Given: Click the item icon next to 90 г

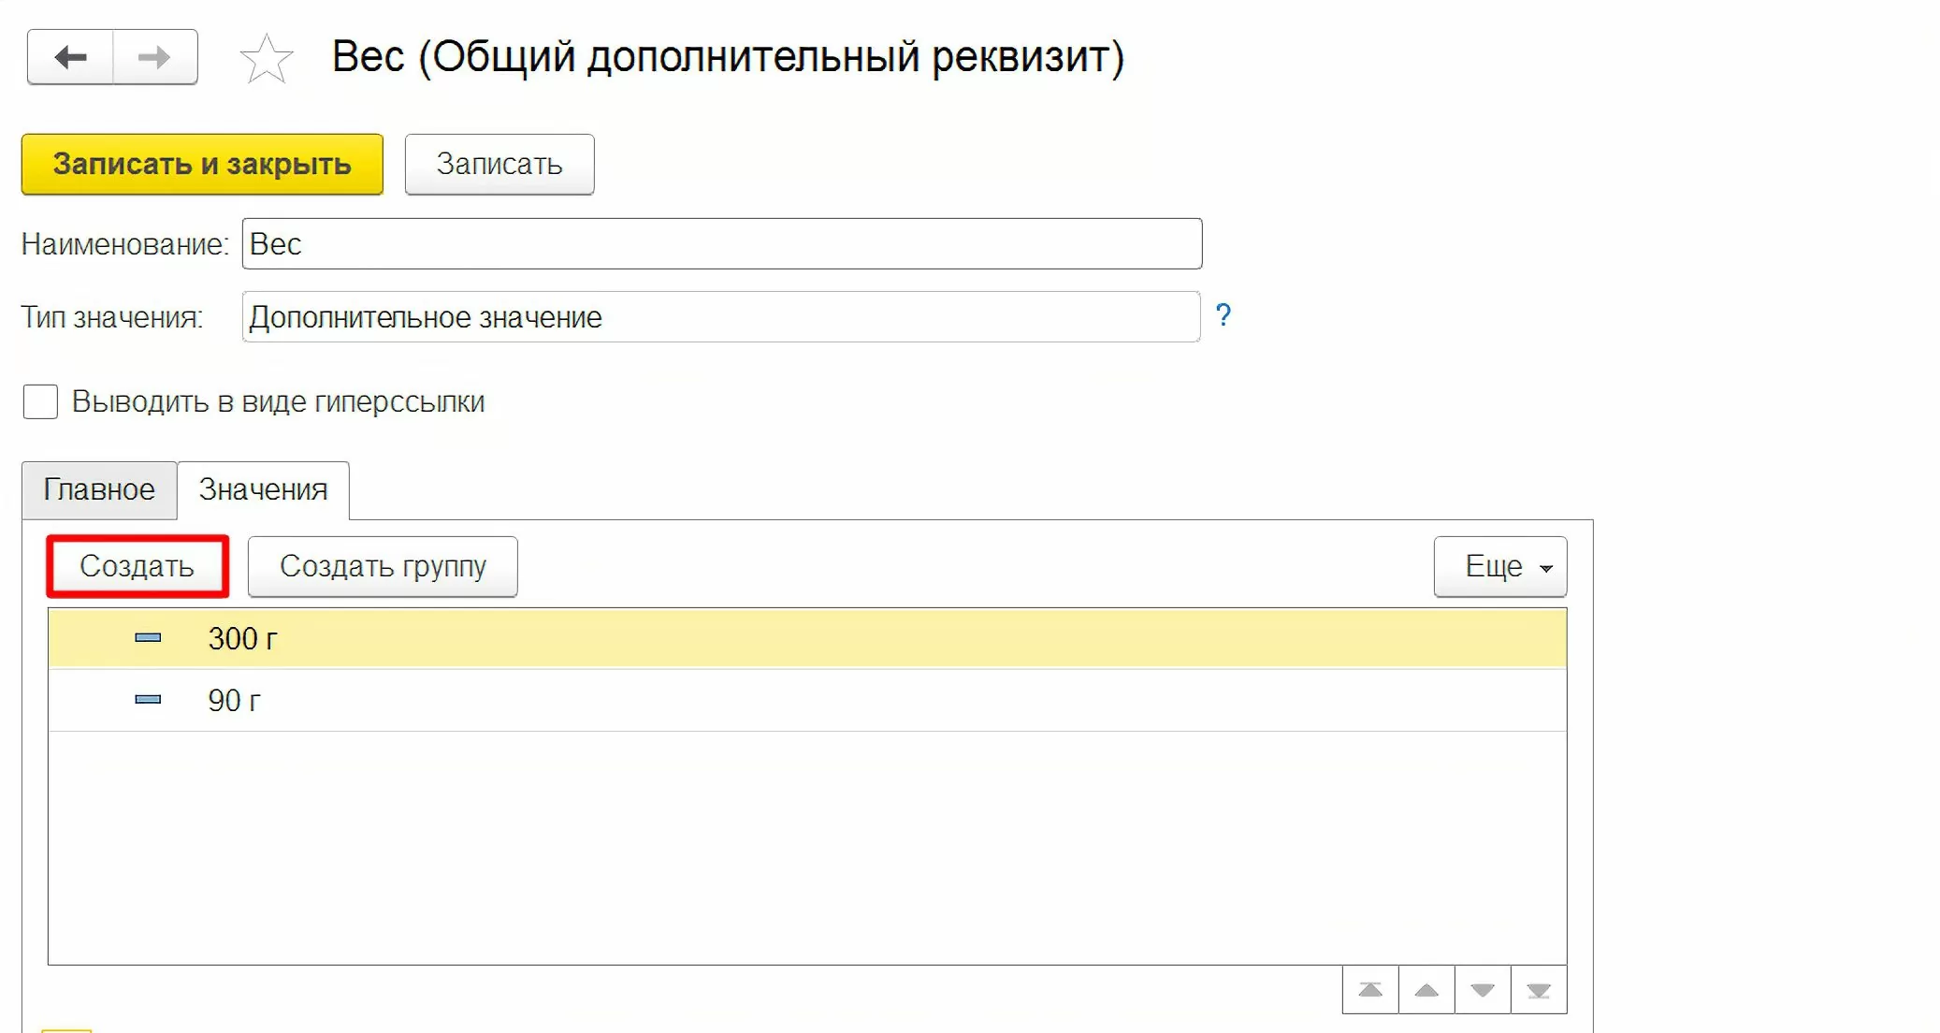Looking at the screenshot, I should tap(148, 700).
